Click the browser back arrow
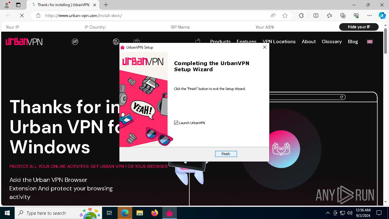 click(x=9, y=16)
